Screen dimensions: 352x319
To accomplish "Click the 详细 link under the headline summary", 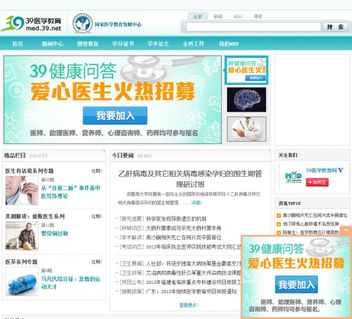I will [x=197, y=203].
